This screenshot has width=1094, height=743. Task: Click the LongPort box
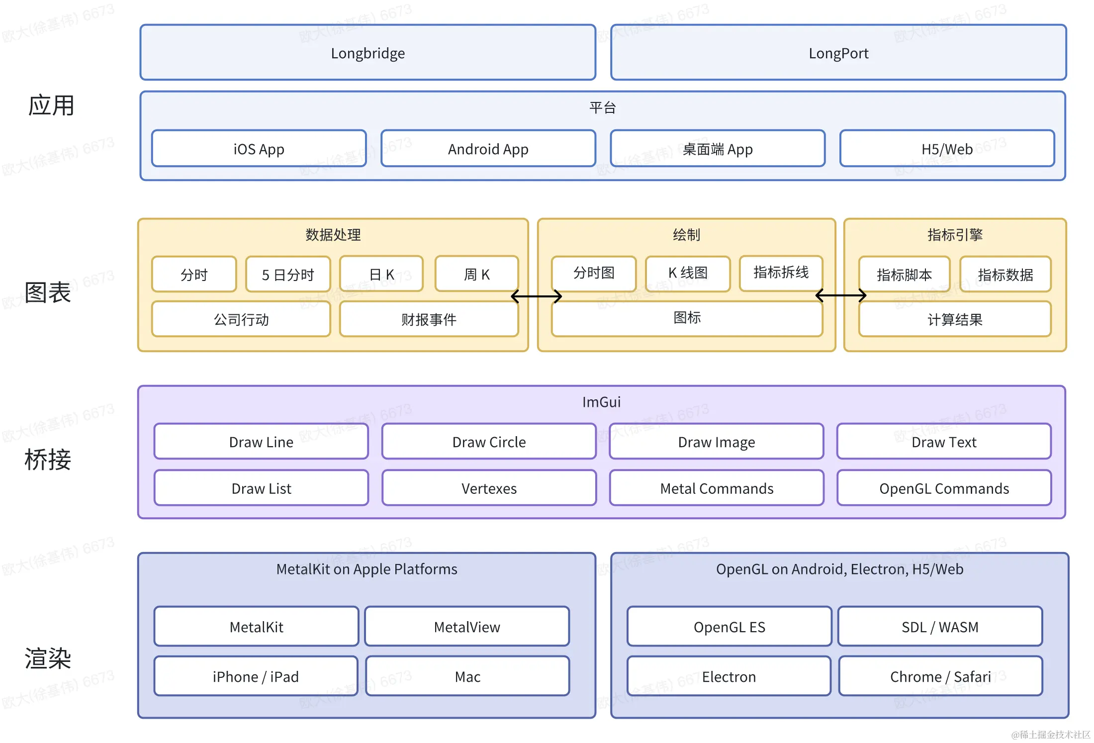pos(838,53)
